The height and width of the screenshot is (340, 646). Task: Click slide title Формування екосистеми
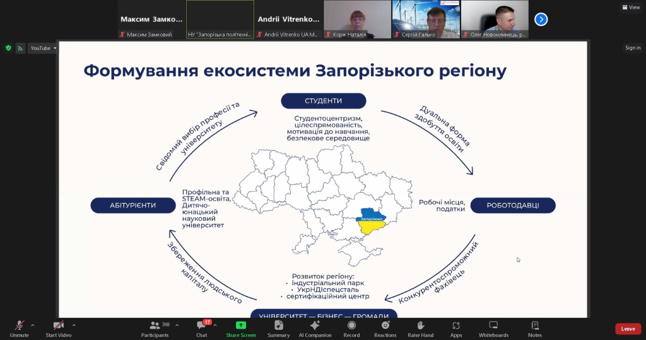(x=295, y=71)
